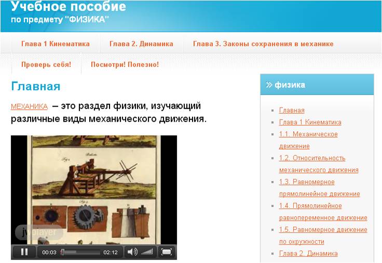Click the video progress seek bar
This screenshot has height=263, width=382.
point(80,252)
